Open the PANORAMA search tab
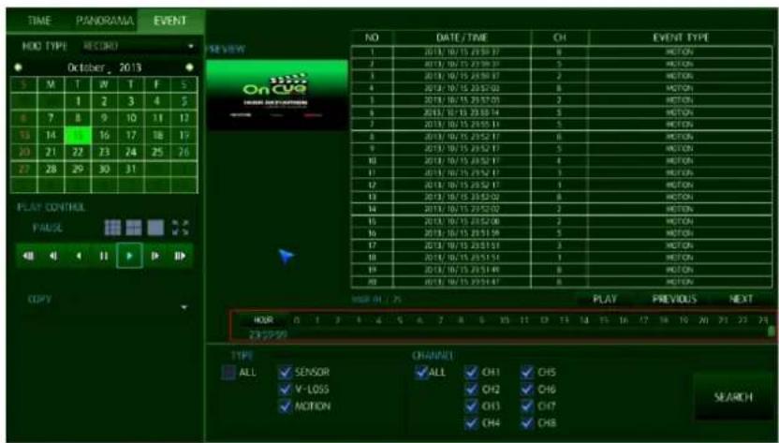Viewport: 779px width, 443px height. point(105,21)
